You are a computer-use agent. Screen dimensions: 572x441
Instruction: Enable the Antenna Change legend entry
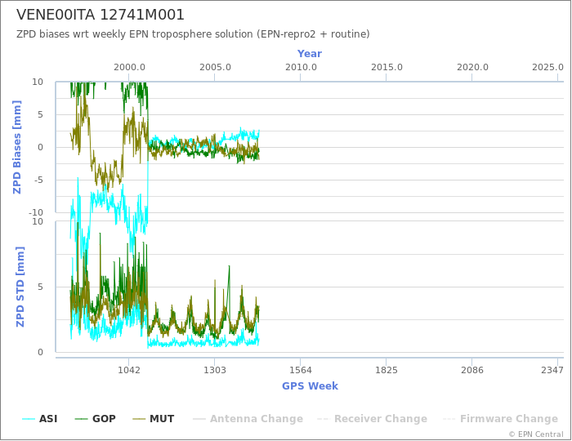tap(248, 419)
